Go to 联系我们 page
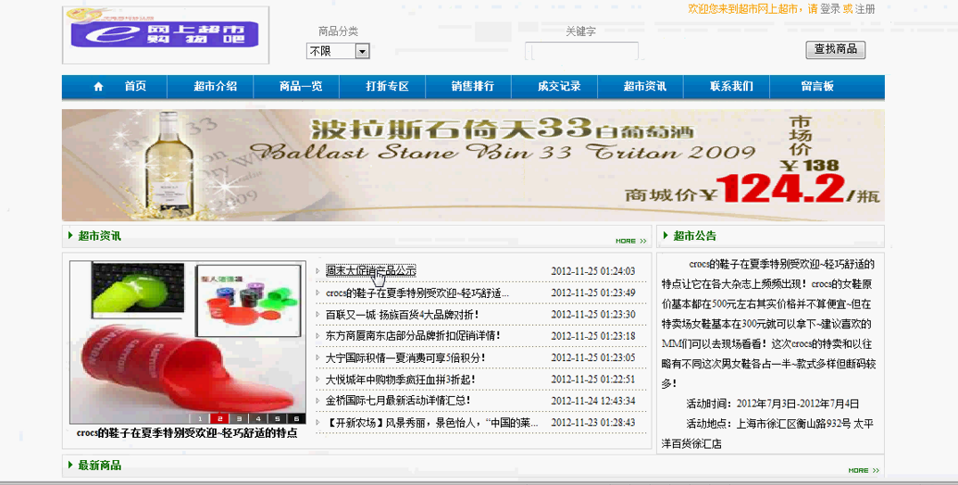The image size is (958, 485). [731, 87]
